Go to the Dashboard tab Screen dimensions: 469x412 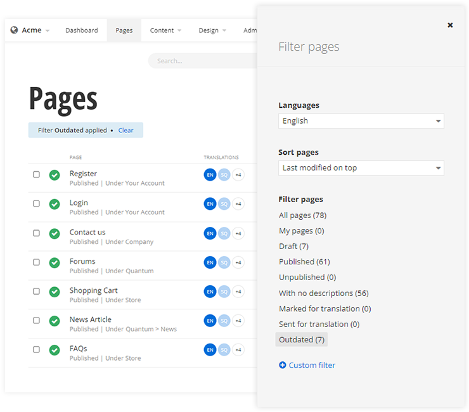point(82,30)
